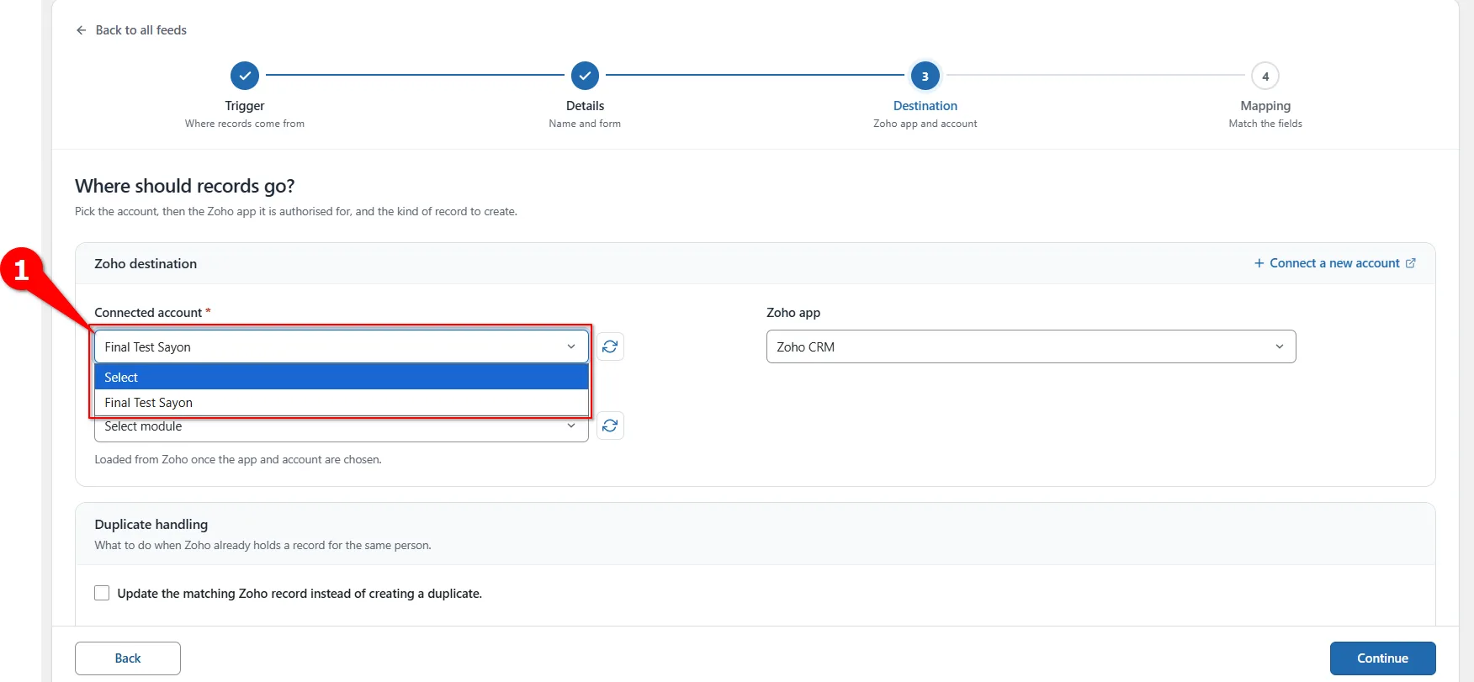The height and width of the screenshot is (682, 1474).
Task: Click the 'Zoho destination' section title
Action: click(146, 263)
